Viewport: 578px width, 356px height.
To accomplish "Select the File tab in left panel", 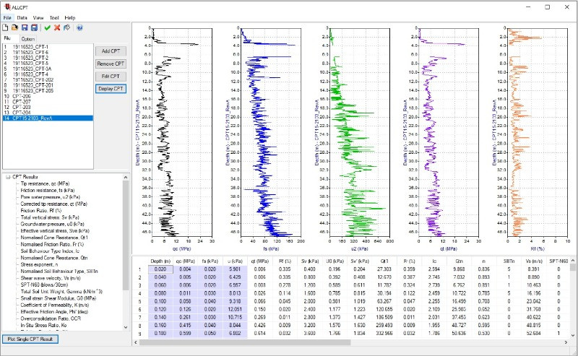I will (x=8, y=38).
